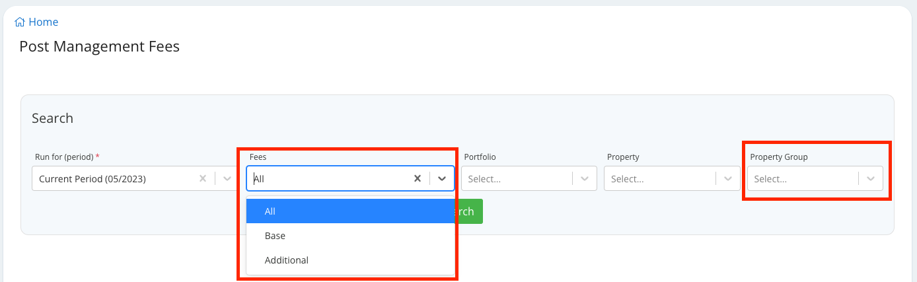Click the Run for (period) label
917x282 pixels.
[65, 157]
